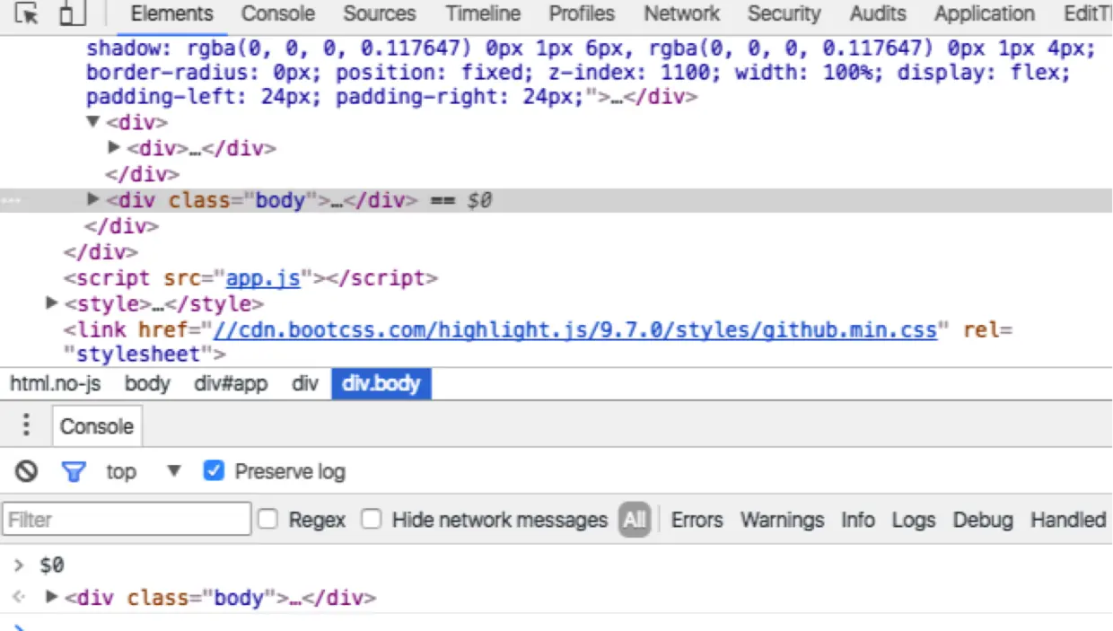The width and height of the screenshot is (1113, 631).
Task: Open the Audits tab
Action: point(878,13)
